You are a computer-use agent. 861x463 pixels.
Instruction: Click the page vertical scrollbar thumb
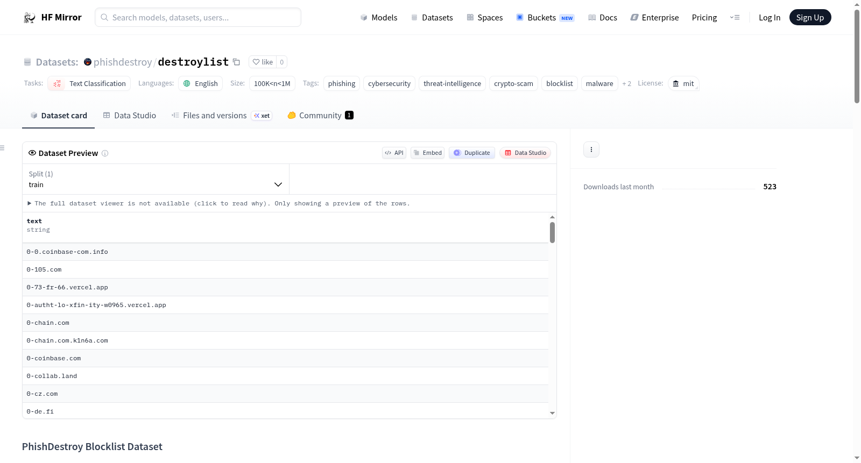point(857,56)
